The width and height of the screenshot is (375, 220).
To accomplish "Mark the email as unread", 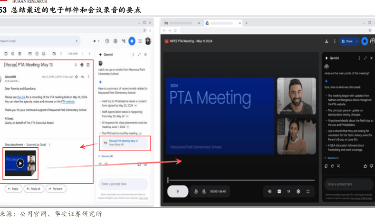I will [30, 54].
